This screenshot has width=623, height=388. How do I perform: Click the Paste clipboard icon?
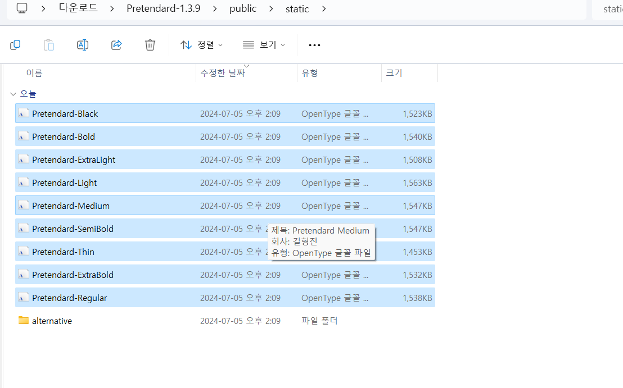click(x=49, y=45)
